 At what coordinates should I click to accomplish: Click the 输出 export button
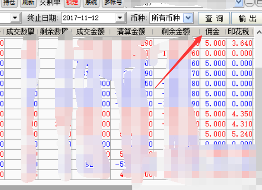[247, 18]
